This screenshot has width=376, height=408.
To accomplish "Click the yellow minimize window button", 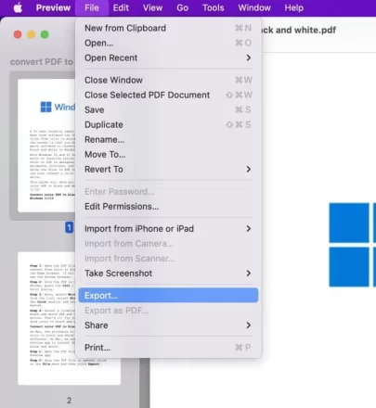I will pos(32,34).
